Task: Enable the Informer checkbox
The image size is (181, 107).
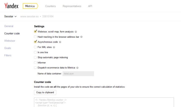Action: pyautogui.click(x=35, y=63)
